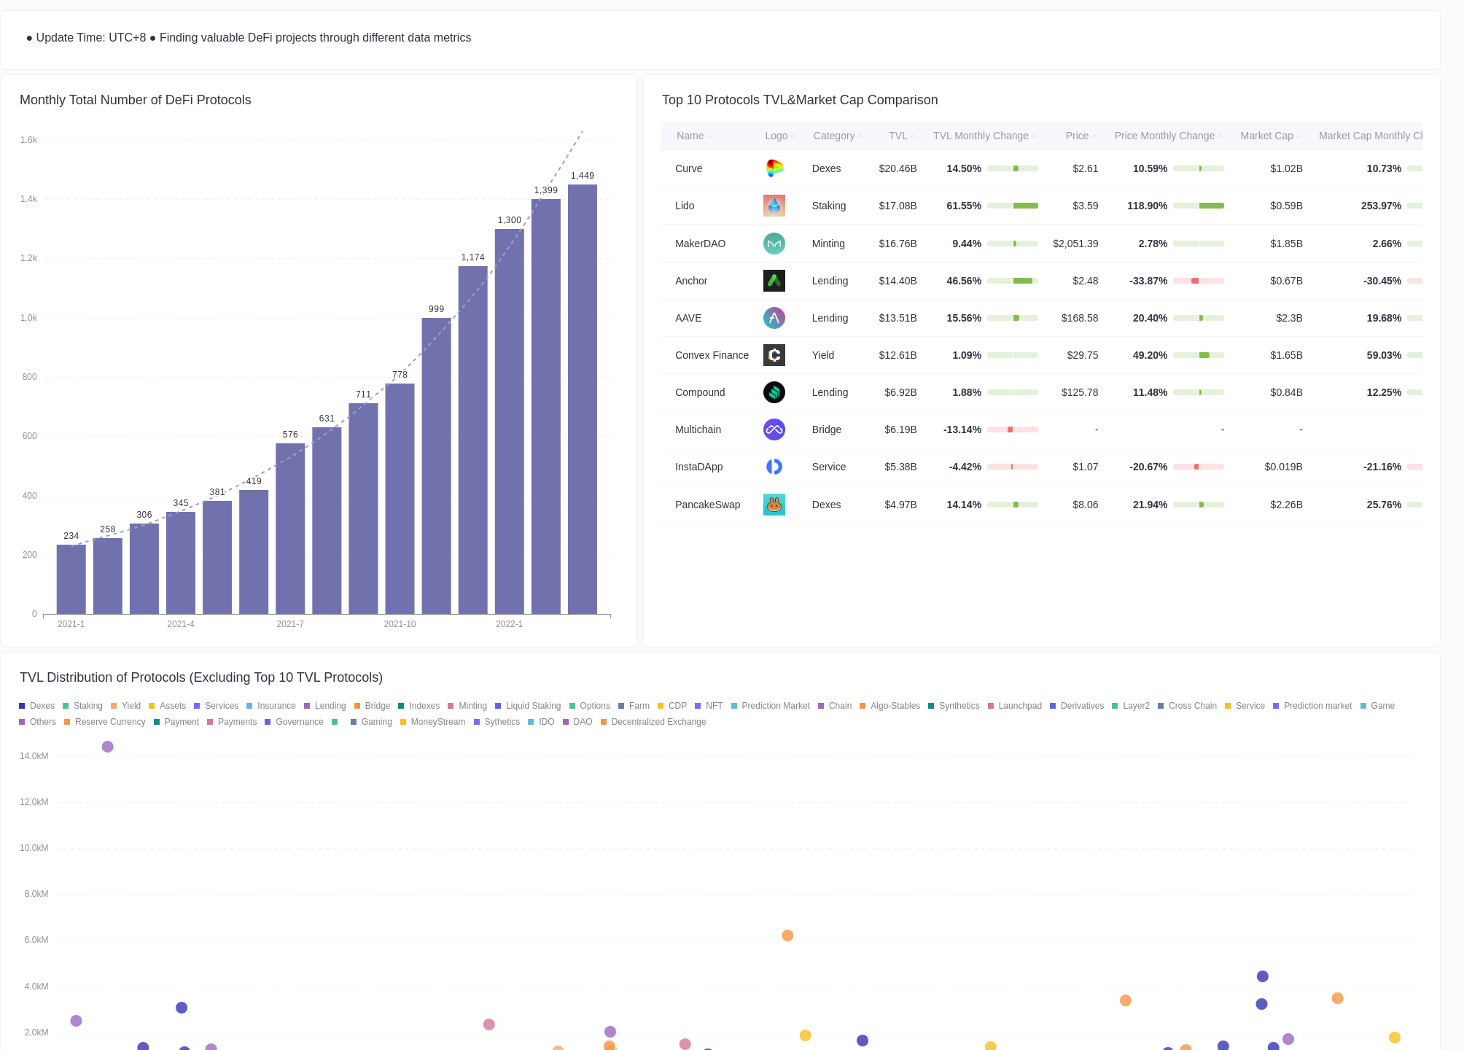Click the Convex Finance logo
This screenshot has height=1050, width=1464.
click(x=774, y=355)
